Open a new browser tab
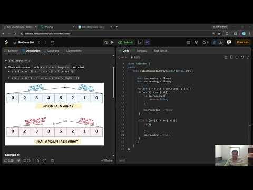Viewport: 253px width, 190px height. [117, 27]
